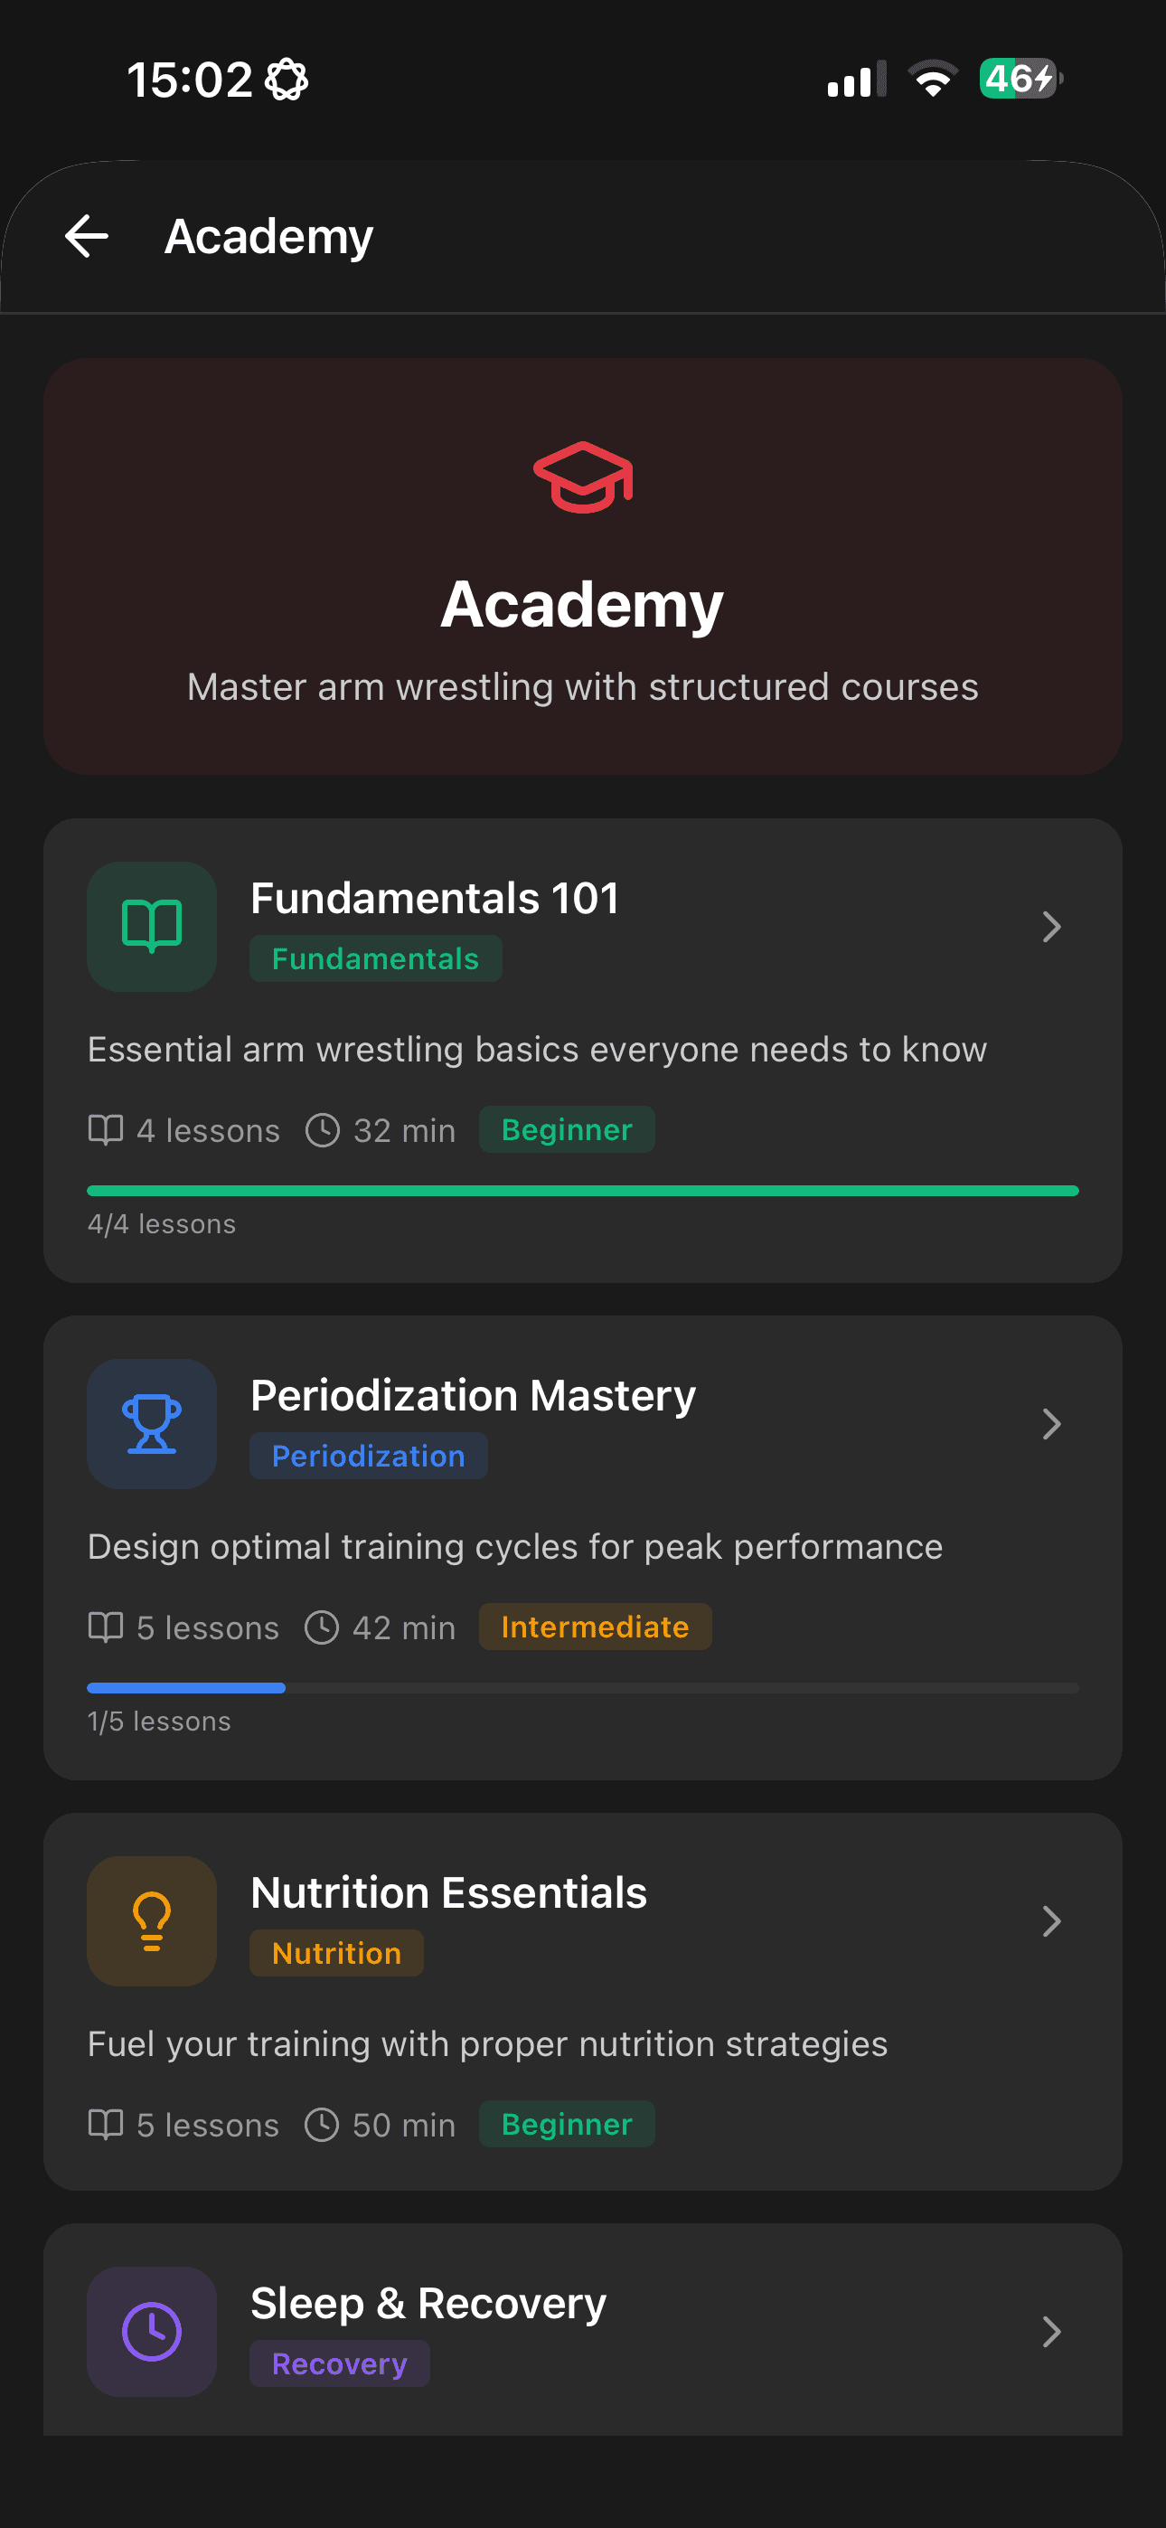Tap the battery indicator in the status bar
The image size is (1166, 2528).
[x=1019, y=79]
